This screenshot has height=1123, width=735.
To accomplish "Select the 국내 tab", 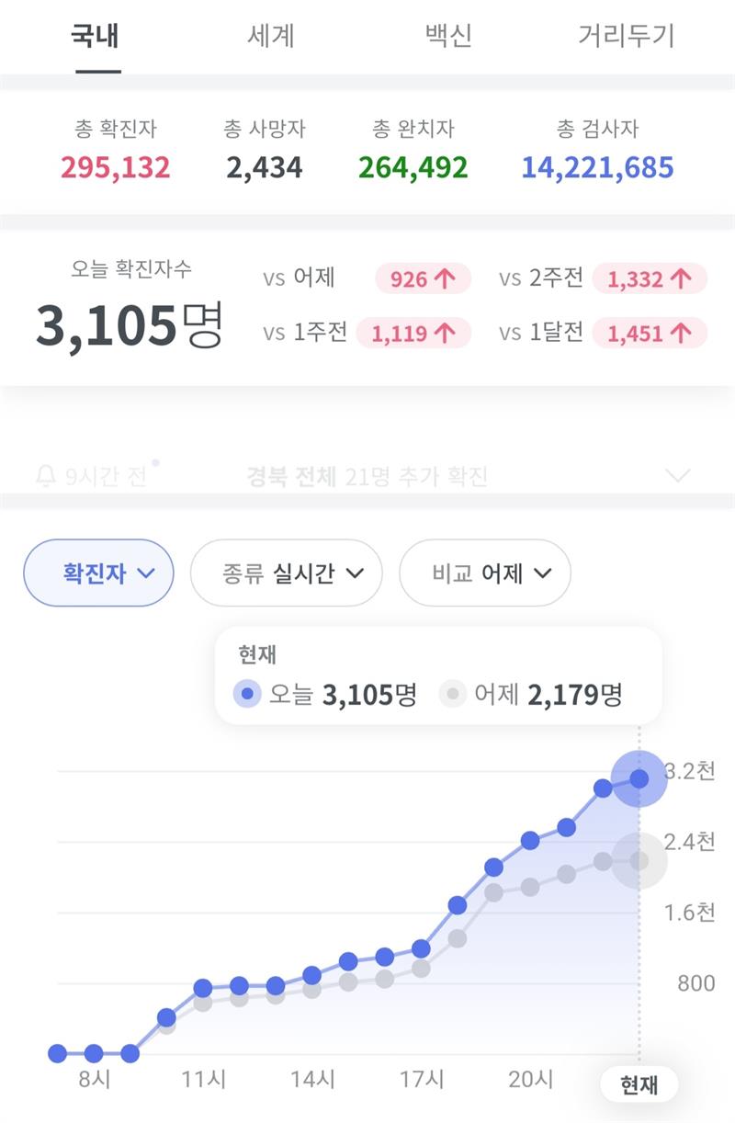I will 96,36.
